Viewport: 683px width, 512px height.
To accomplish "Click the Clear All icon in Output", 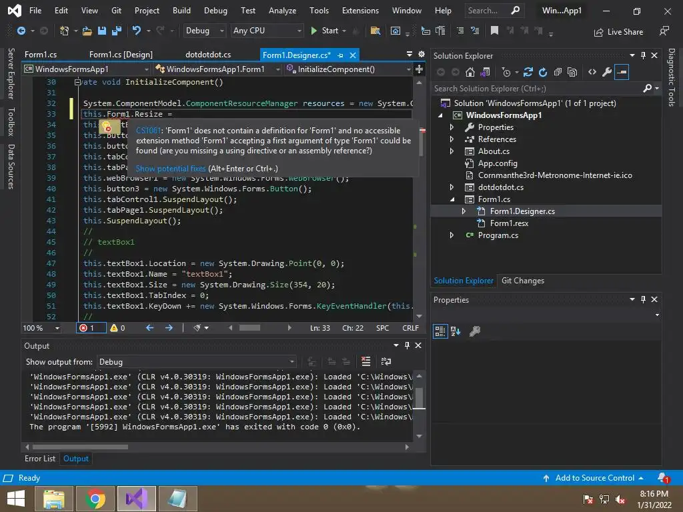I will [366, 361].
